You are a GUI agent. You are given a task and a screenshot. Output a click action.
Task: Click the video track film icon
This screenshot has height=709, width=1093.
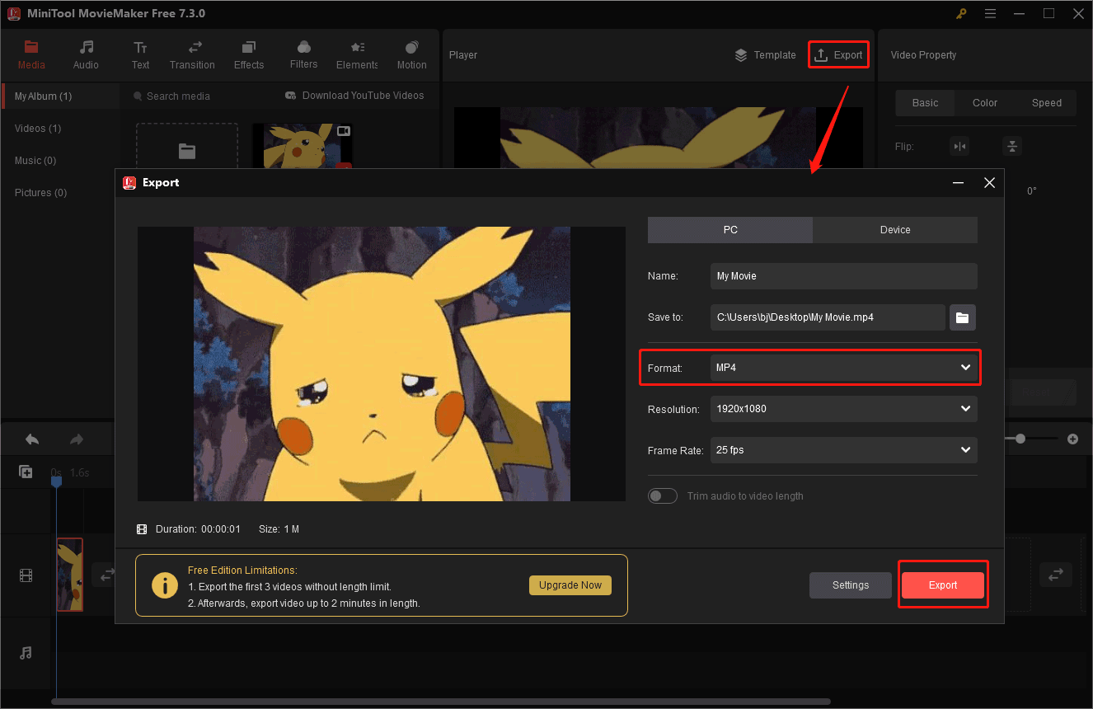[26, 575]
